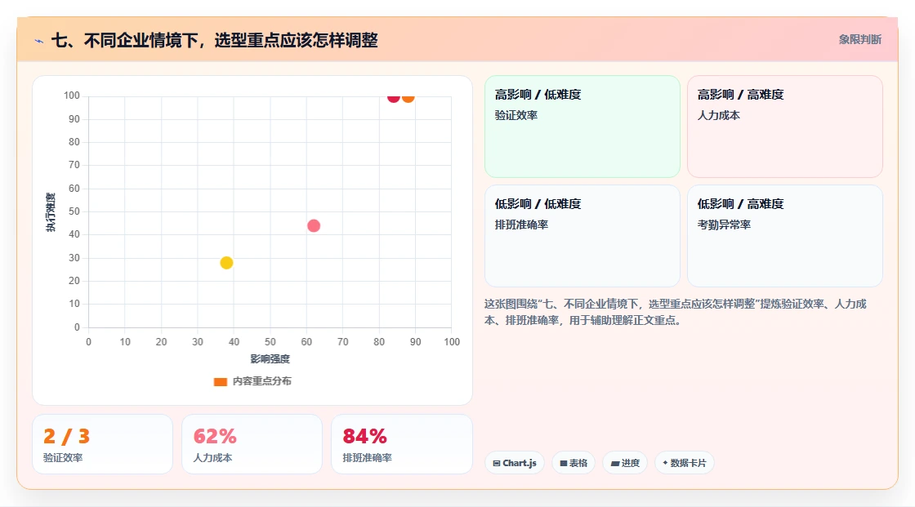Click the description paragraph starting 这张图围绕
The height and width of the screenshot is (507, 915).
(675, 312)
